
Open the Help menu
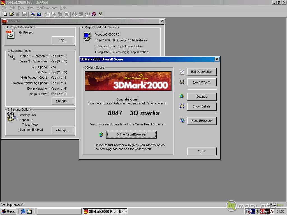pos(63,8)
